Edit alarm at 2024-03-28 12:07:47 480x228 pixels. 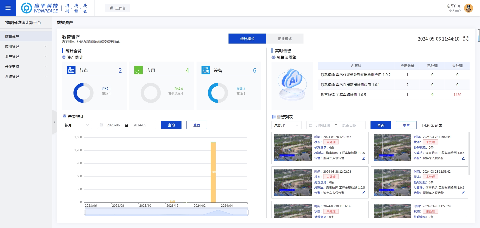pos(364,158)
